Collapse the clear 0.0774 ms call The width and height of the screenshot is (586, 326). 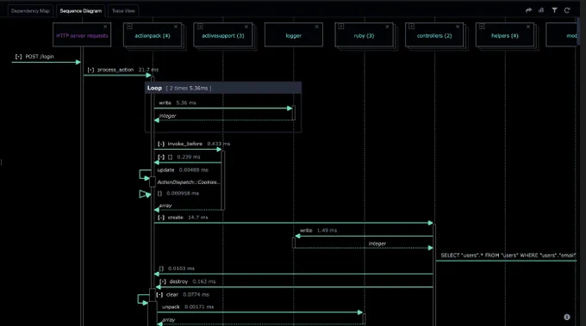159,295
